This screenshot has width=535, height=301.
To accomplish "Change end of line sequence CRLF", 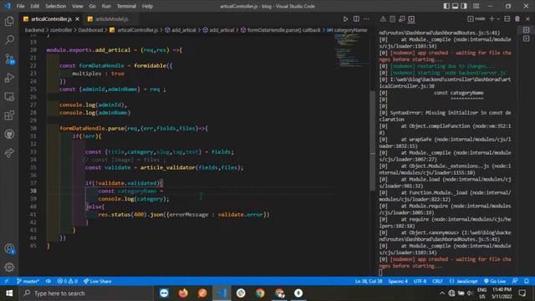I will pos(437,281).
